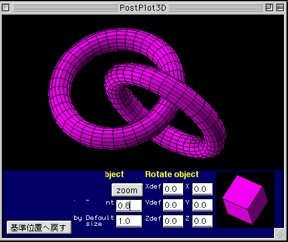This screenshot has height=242, width=288.
Task: Focus the Y rotation angle field
Action: (x=202, y=205)
